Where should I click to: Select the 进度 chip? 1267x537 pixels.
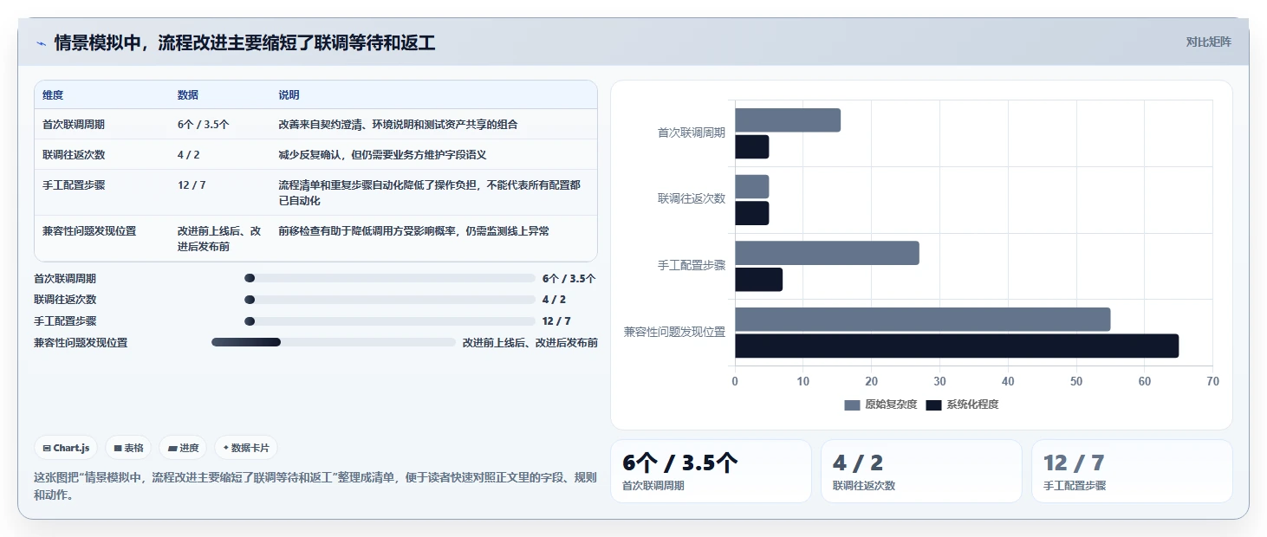183,448
